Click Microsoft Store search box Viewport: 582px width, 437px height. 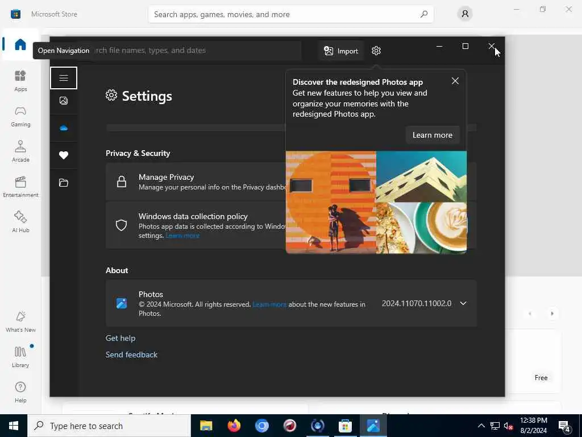pyautogui.click(x=290, y=14)
